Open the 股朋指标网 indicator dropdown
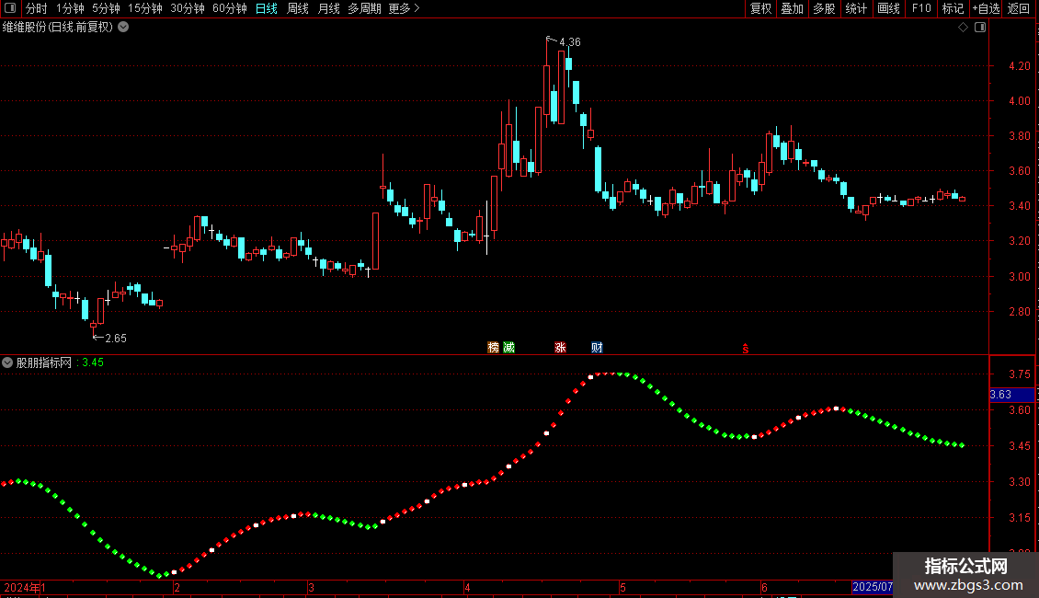This screenshot has width=1039, height=598. point(7,362)
